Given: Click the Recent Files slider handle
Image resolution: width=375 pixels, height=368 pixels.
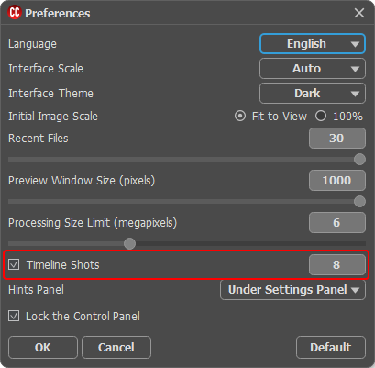Looking at the screenshot, I should (x=359, y=160).
